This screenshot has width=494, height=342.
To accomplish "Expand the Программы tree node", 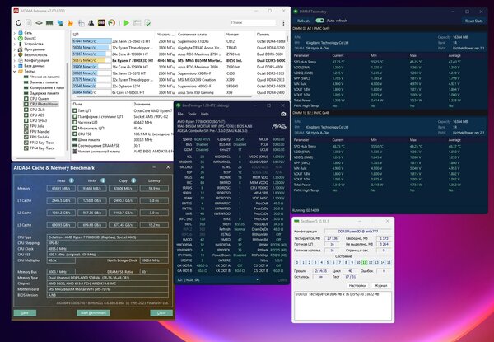I will [x=15, y=49].
